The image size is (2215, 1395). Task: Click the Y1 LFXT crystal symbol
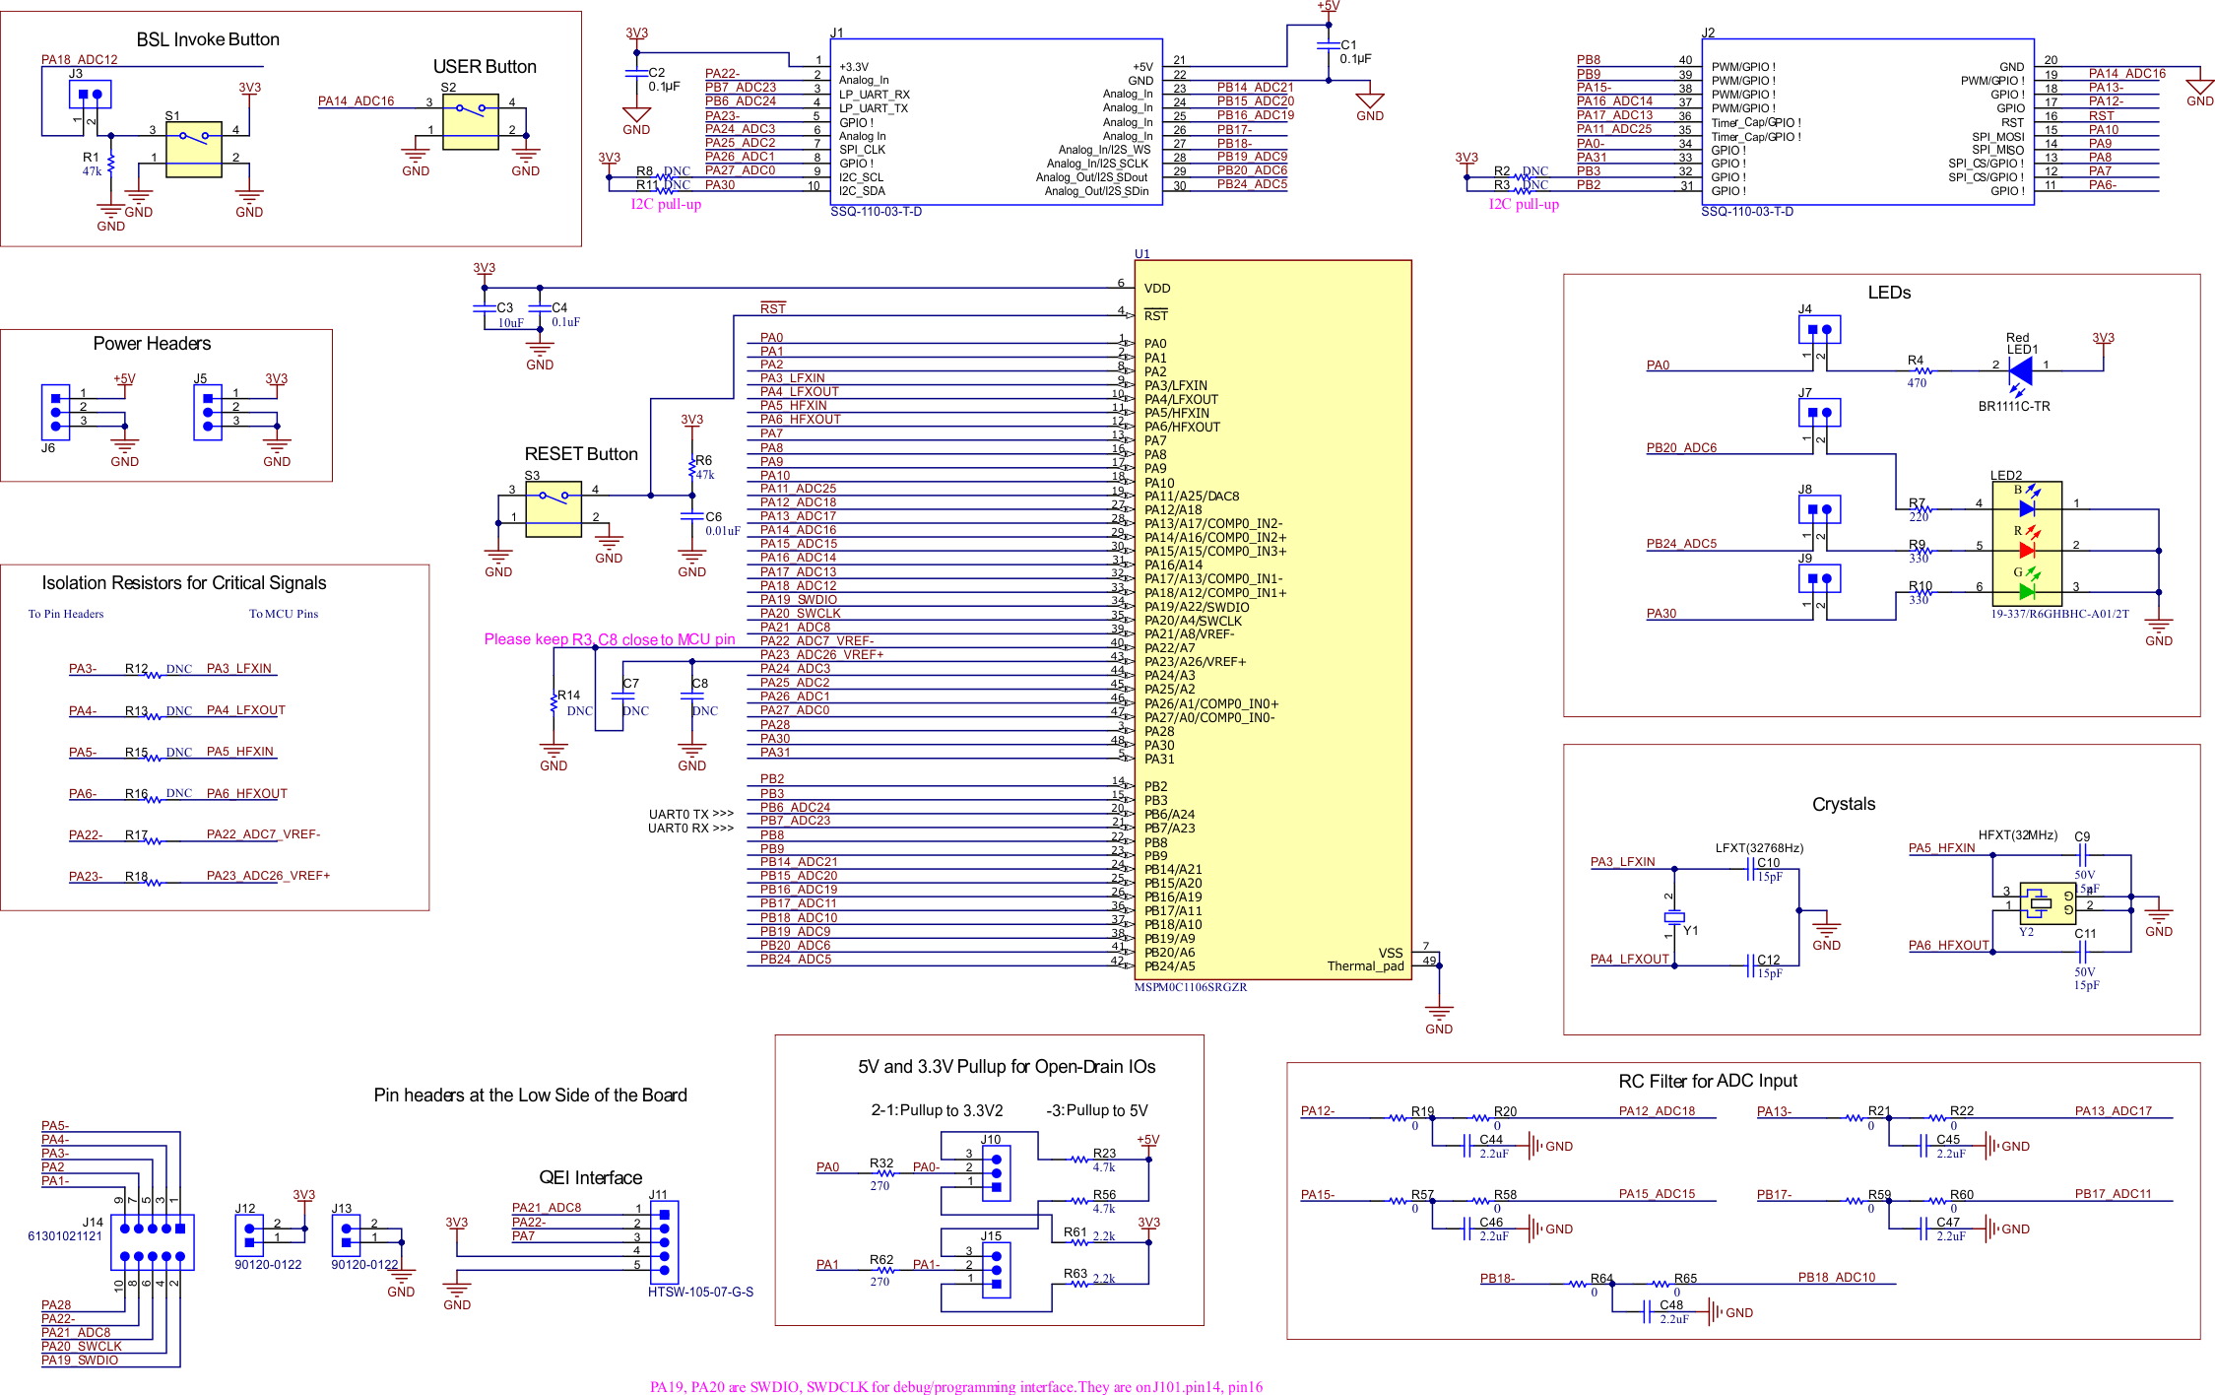pos(1674,918)
